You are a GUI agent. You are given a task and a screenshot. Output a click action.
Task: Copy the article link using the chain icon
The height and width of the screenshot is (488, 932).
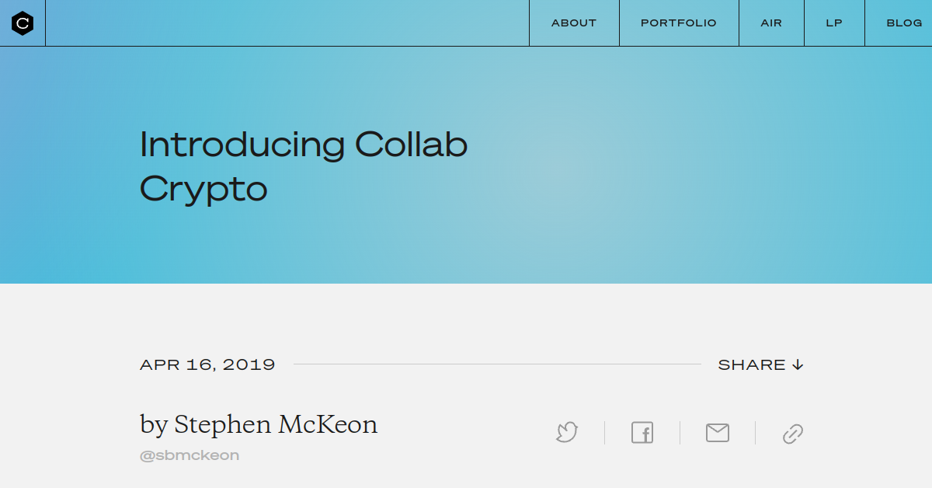[x=792, y=433]
